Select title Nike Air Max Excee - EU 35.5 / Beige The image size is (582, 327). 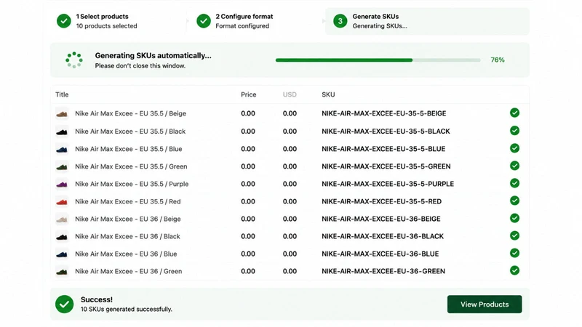tap(131, 113)
